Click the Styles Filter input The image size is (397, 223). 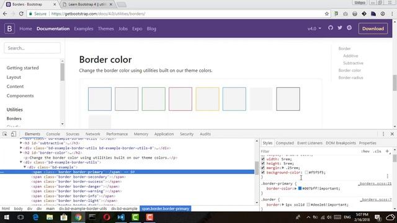tap(310, 151)
